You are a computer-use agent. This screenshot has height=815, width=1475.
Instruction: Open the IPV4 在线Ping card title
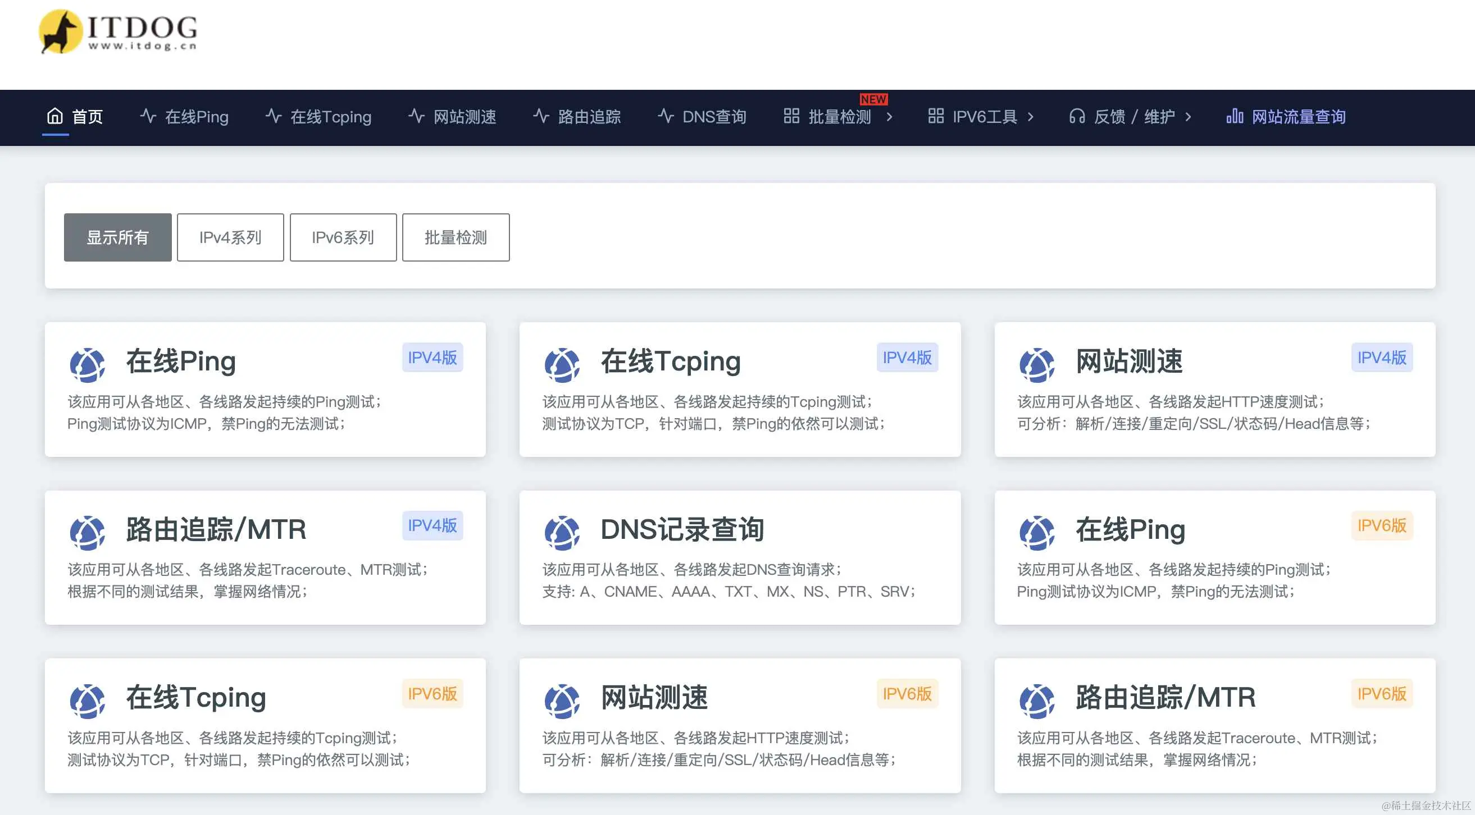point(181,361)
